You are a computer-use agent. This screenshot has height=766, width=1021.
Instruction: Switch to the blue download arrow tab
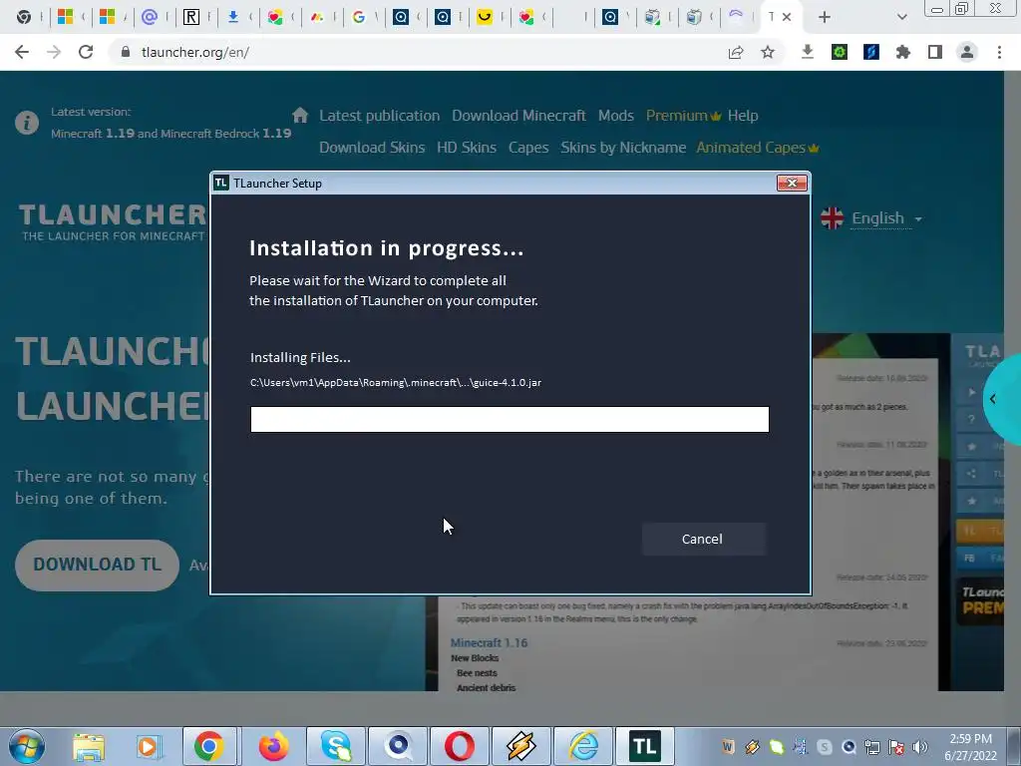(233, 17)
